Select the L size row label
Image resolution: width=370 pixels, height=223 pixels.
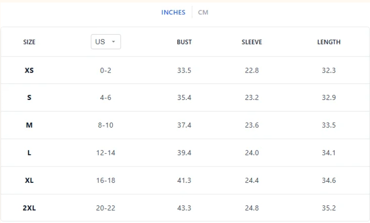[x=29, y=153]
